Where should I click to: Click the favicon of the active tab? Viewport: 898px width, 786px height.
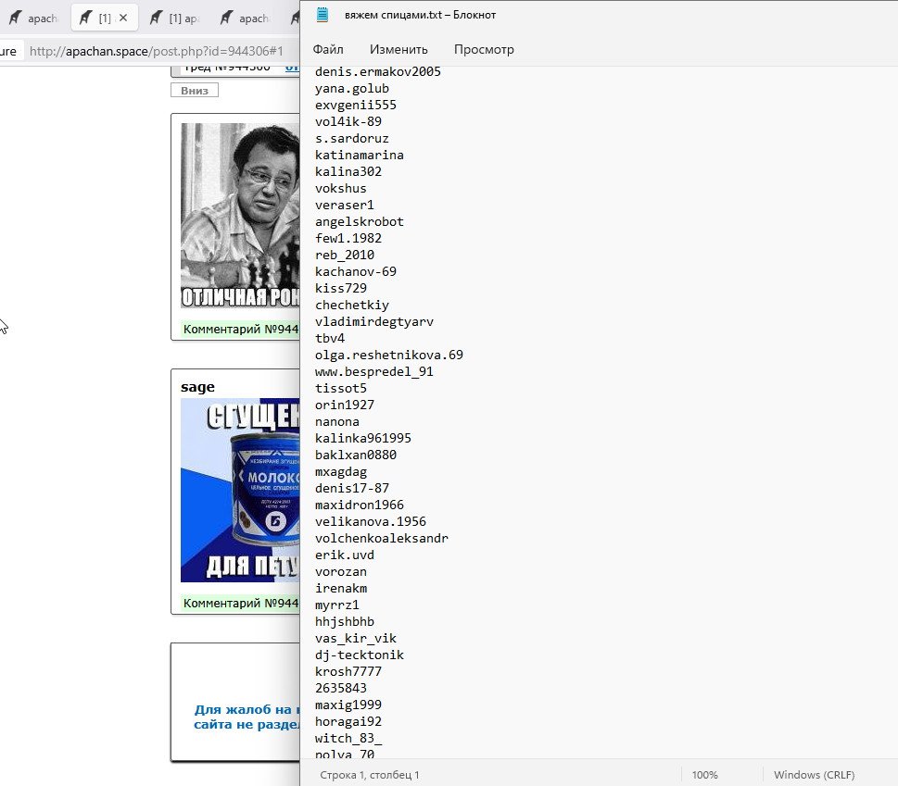point(85,18)
